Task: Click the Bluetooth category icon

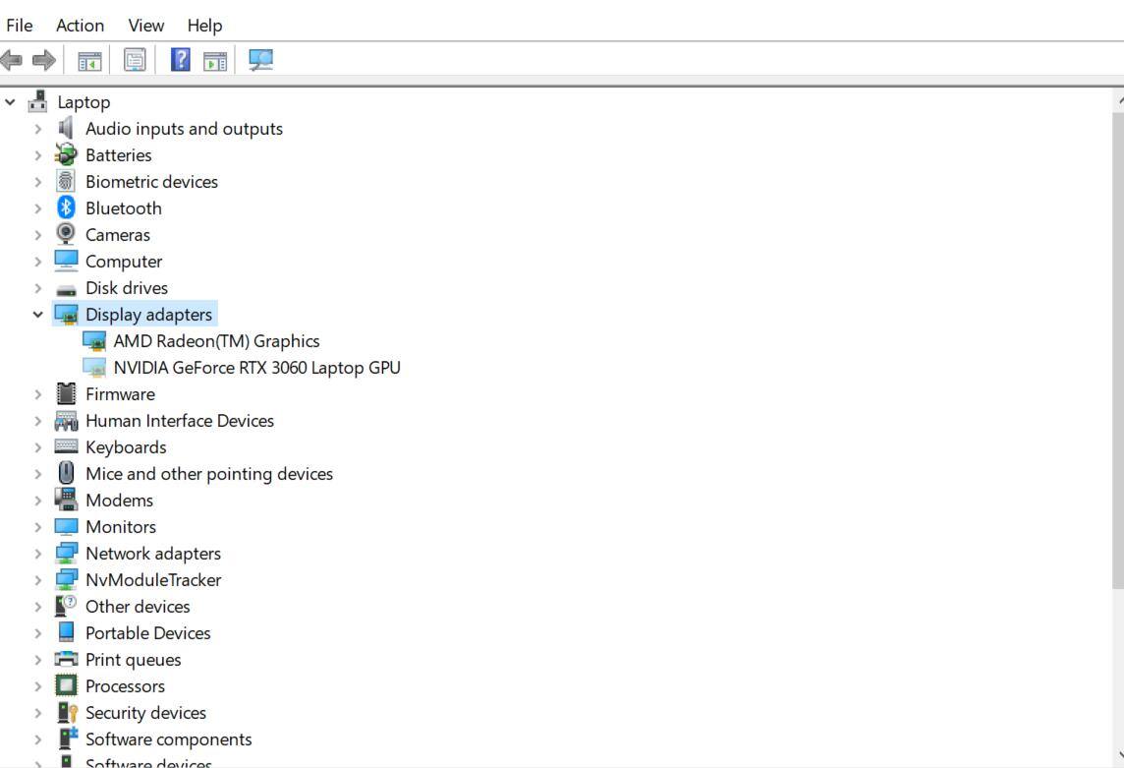Action: (x=66, y=207)
